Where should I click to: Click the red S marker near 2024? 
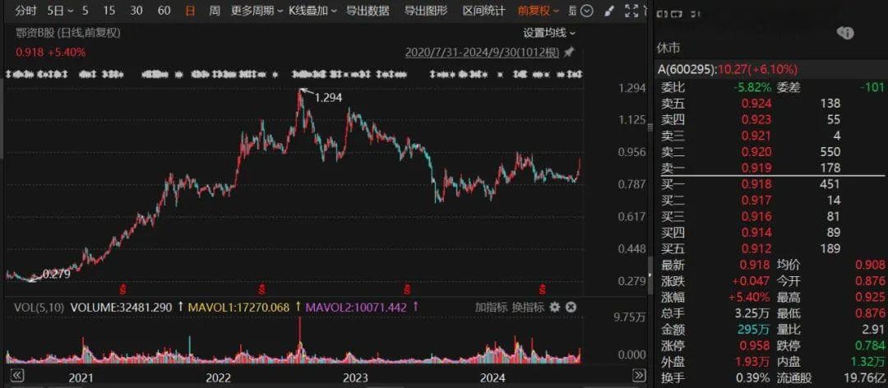tap(542, 290)
